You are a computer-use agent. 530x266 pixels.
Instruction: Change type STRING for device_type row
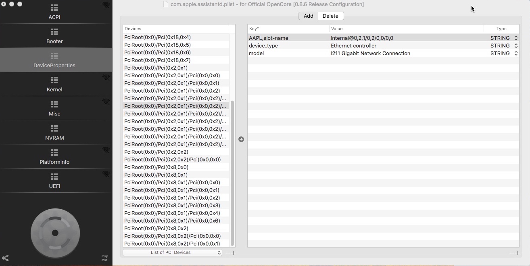tap(504, 45)
